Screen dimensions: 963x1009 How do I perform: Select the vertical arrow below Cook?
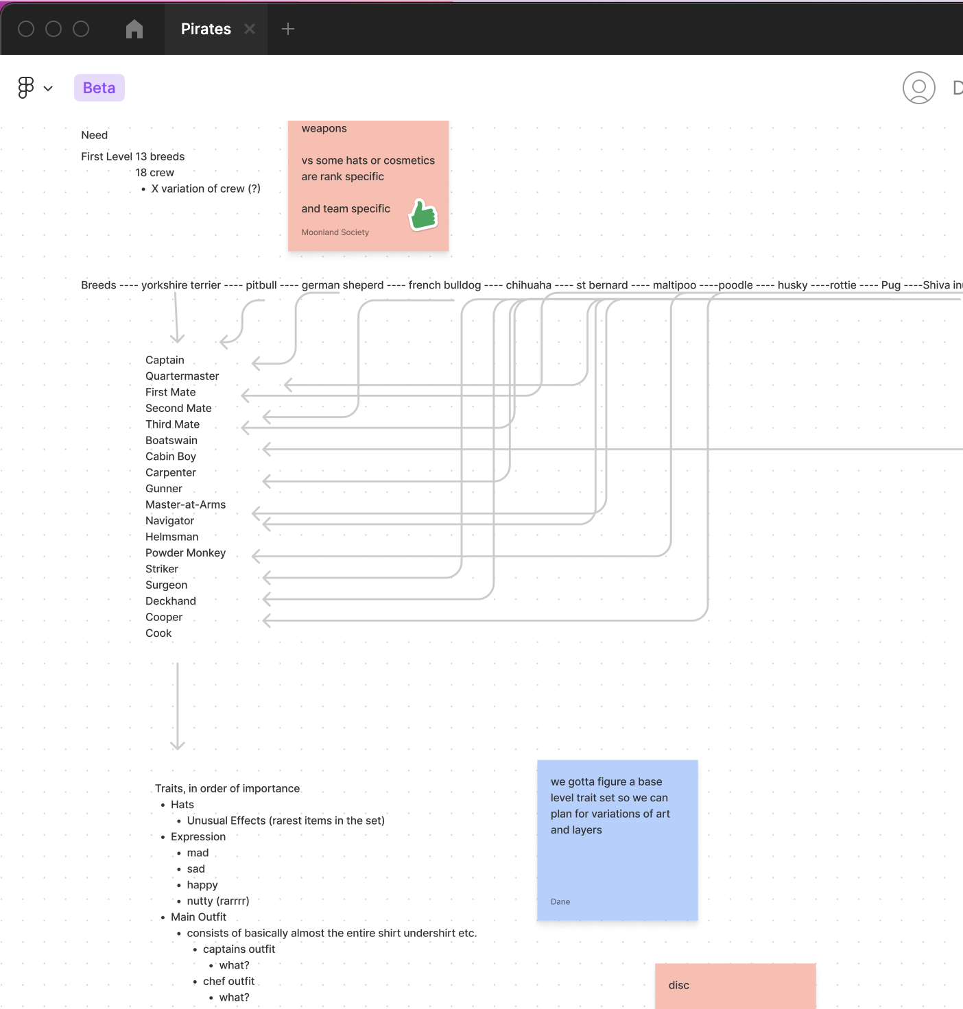[x=178, y=706]
